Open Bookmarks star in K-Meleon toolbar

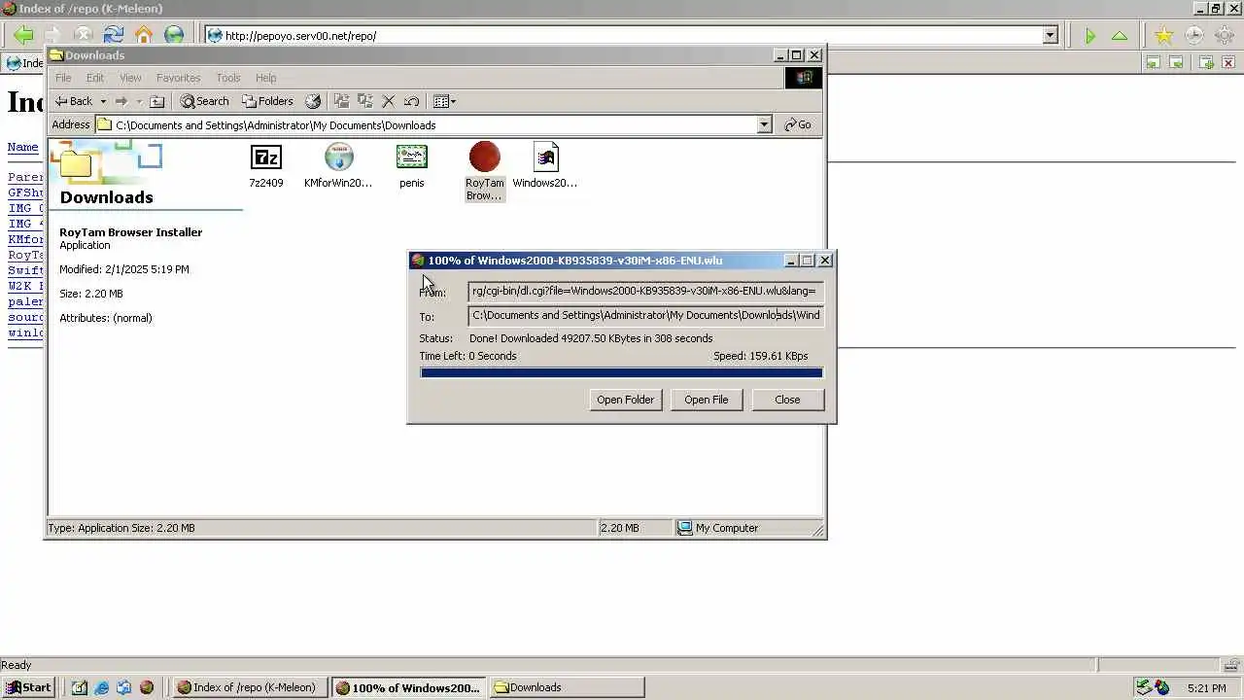[x=1163, y=36]
